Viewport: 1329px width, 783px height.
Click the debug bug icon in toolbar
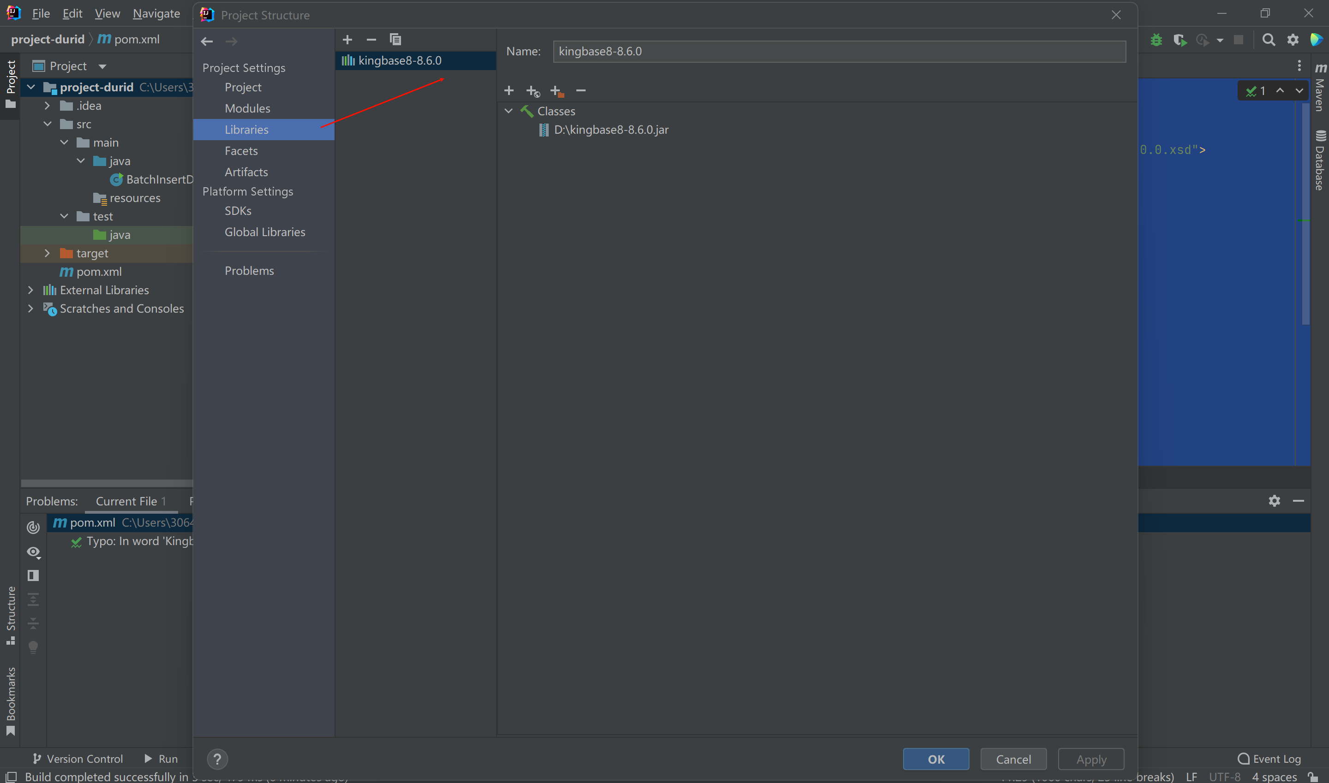point(1156,40)
